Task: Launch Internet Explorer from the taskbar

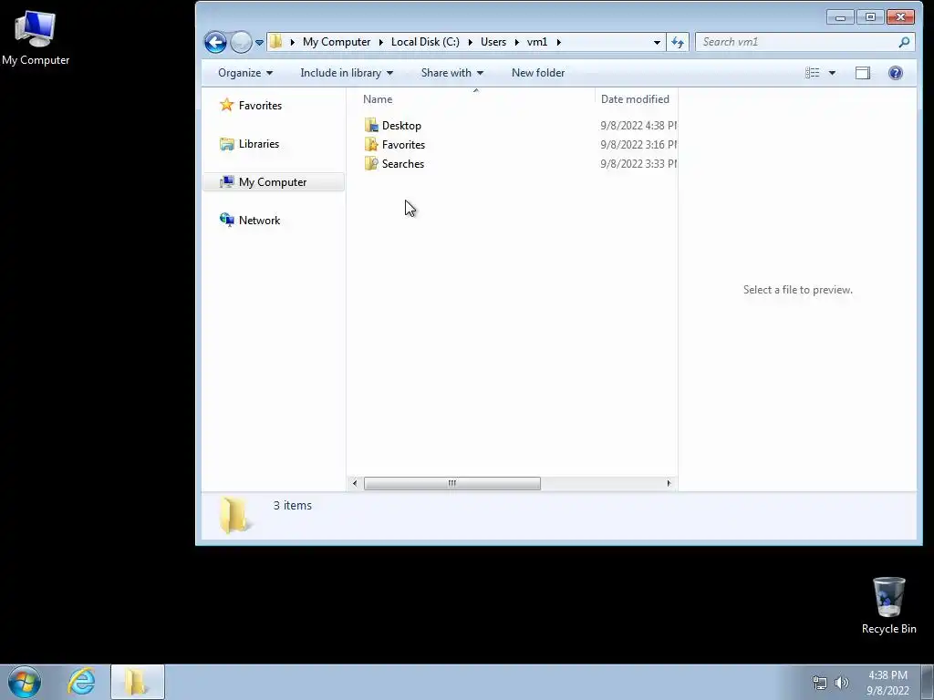Action: pos(81,682)
